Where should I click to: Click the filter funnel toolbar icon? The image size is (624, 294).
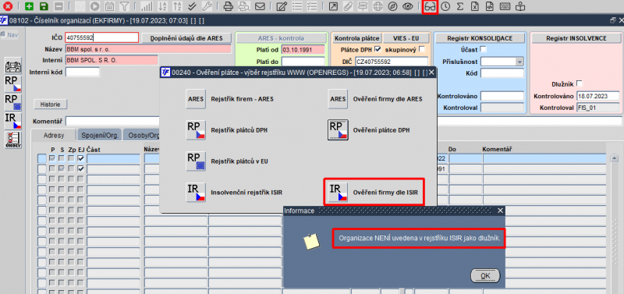(124, 6)
